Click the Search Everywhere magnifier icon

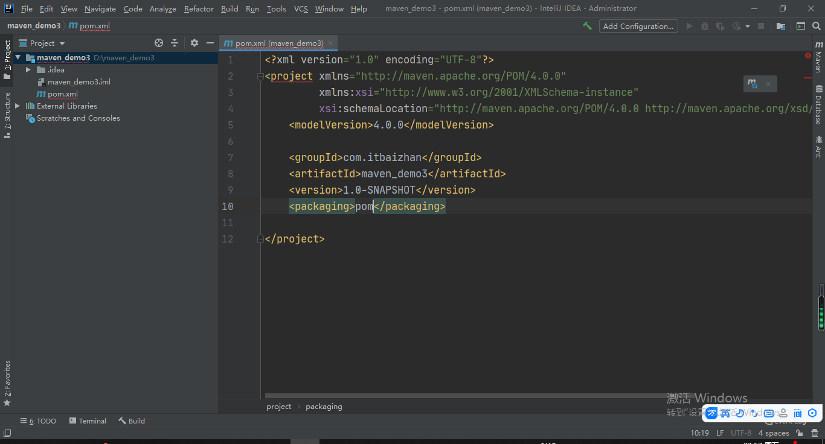[816, 26]
